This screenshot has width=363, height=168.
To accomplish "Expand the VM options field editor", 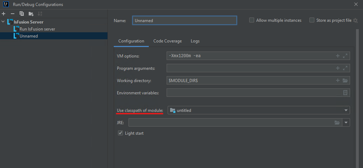I will (345, 56).
